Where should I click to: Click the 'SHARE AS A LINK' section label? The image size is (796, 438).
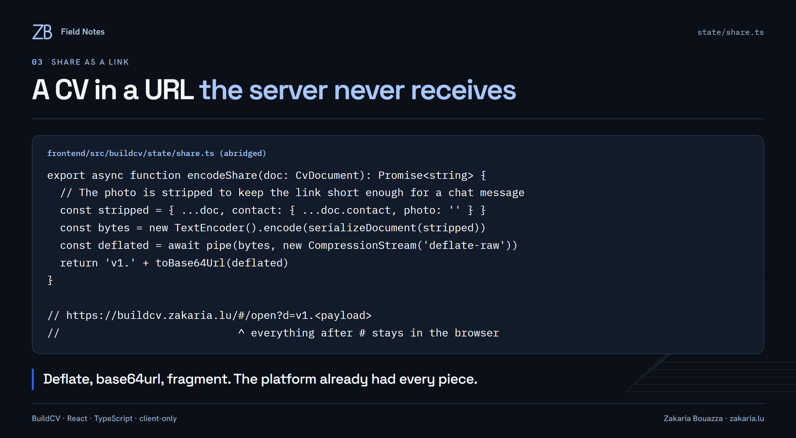(x=90, y=62)
